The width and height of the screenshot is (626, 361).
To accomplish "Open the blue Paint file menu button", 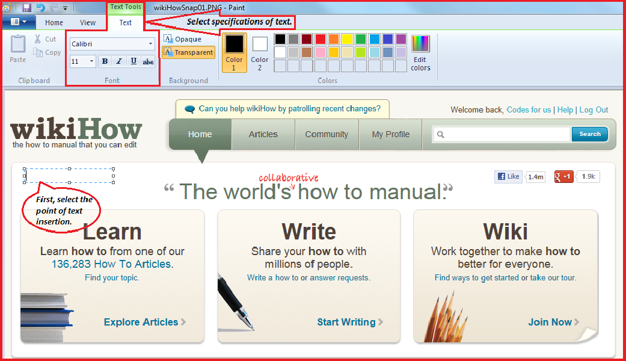I will [x=19, y=22].
